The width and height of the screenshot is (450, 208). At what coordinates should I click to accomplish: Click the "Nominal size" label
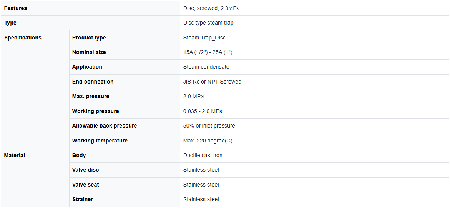click(89, 52)
